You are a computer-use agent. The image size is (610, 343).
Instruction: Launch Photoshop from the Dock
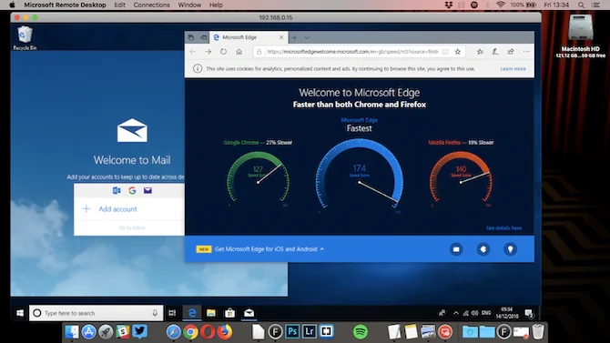pos(292,332)
